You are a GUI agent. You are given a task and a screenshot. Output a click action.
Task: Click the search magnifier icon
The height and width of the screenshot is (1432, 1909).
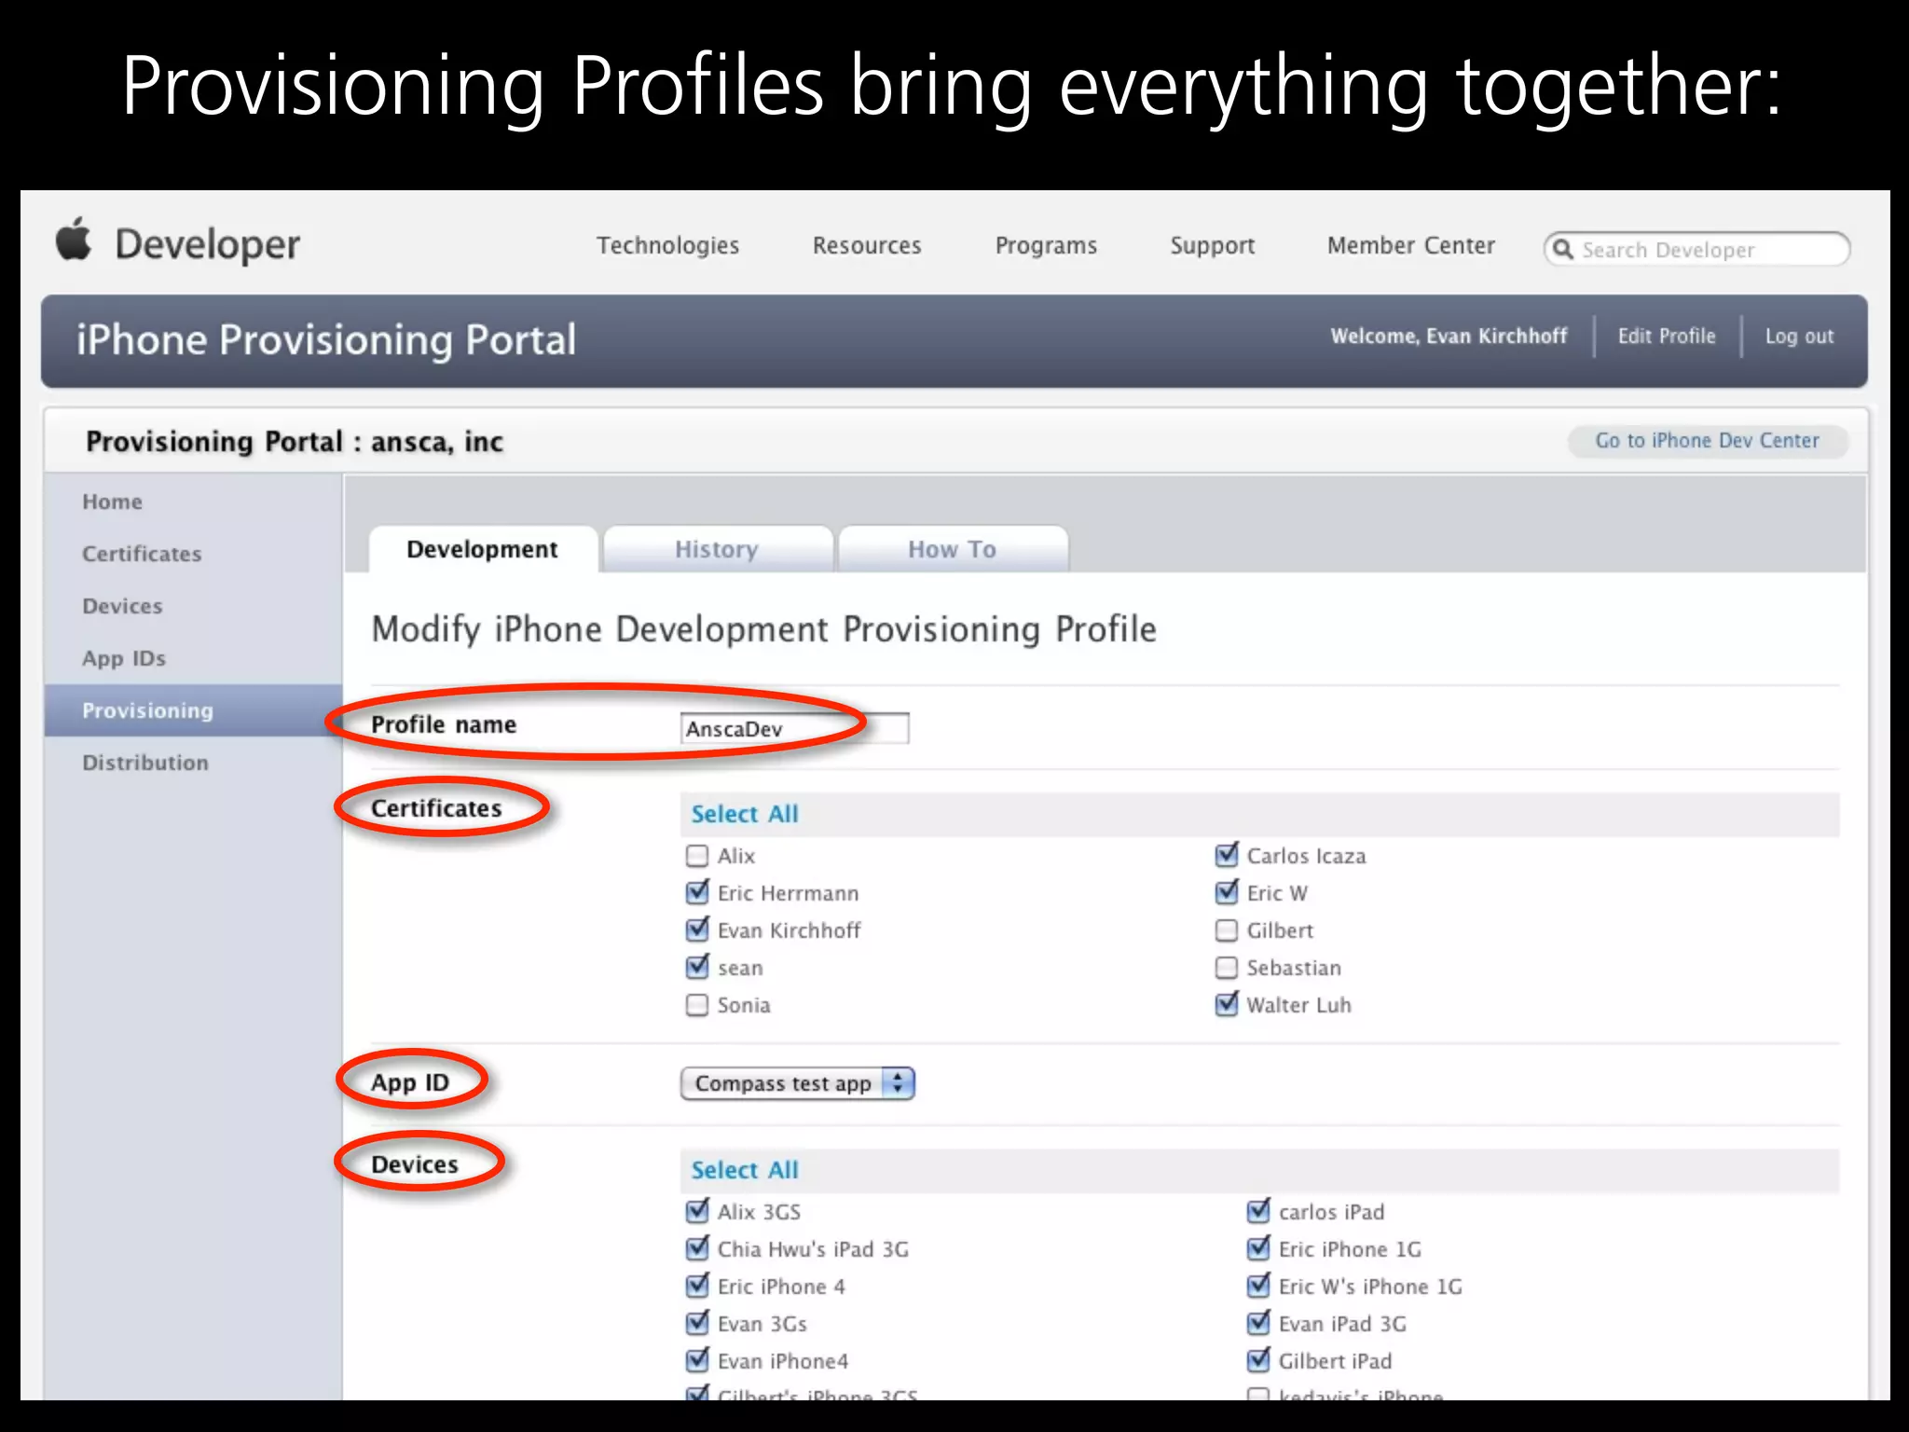(x=1563, y=250)
